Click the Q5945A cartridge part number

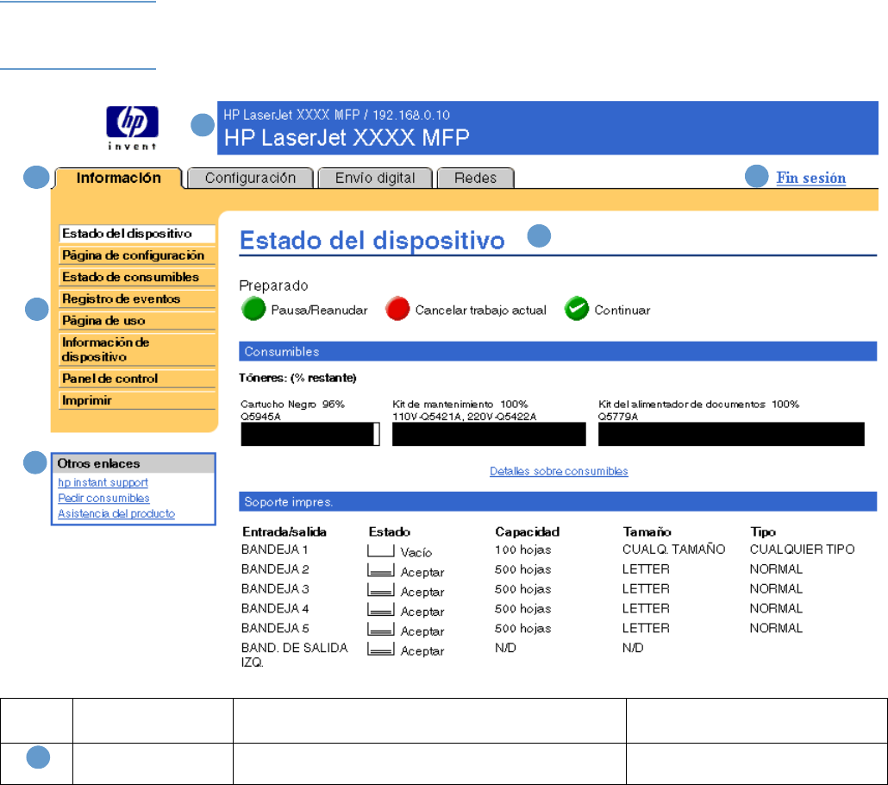260,417
